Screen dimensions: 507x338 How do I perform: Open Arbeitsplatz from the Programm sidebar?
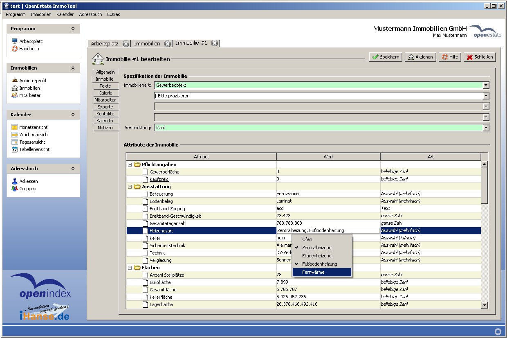point(31,41)
